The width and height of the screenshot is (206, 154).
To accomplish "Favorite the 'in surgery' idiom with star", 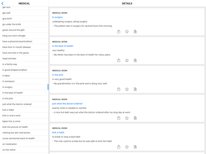I will tap(127, 32).
